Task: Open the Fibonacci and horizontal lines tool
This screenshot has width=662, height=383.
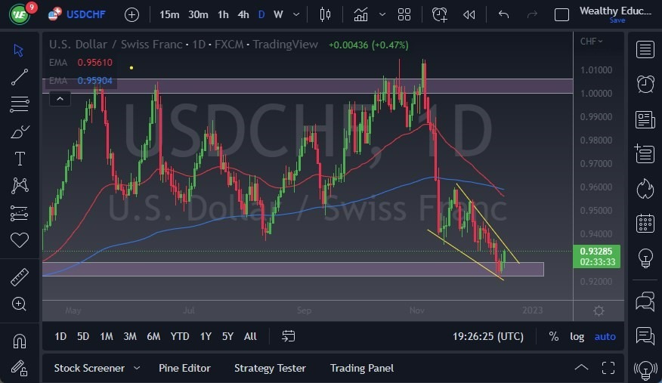Action: click(x=20, y=104)
